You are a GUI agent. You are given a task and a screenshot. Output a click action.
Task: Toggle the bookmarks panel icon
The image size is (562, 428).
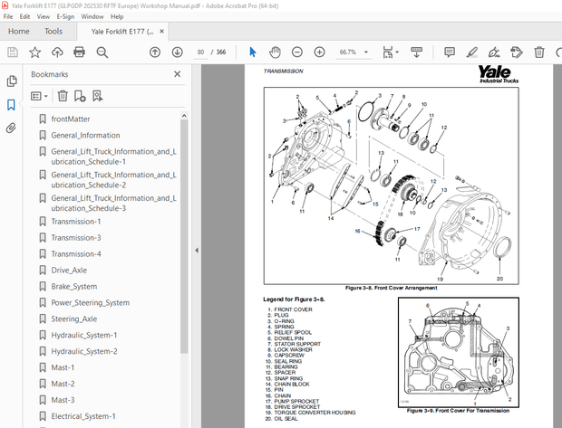click(x=11, y=105)
